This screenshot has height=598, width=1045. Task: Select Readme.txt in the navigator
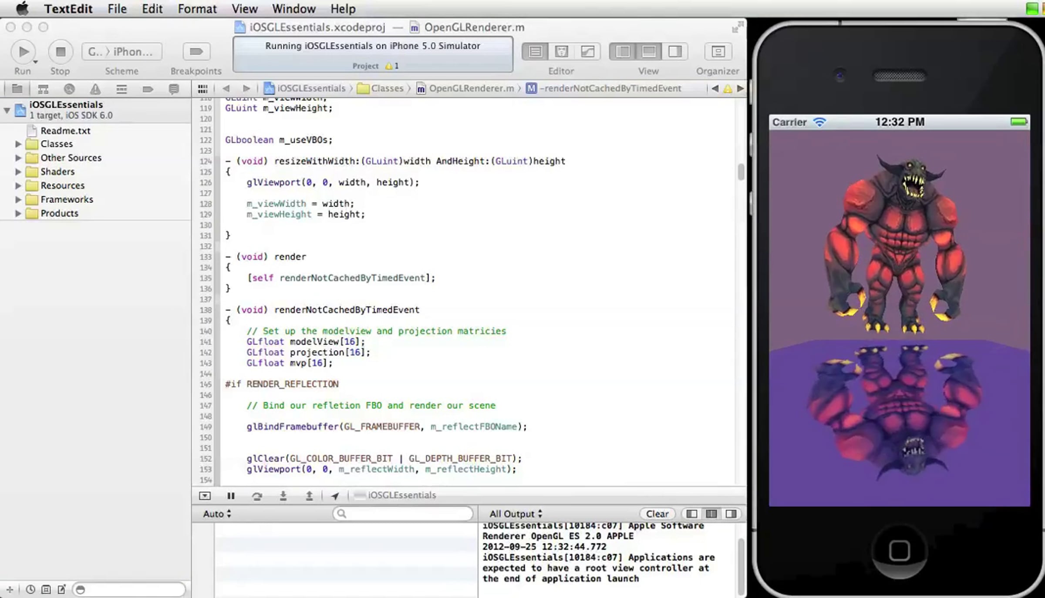[65, 131]
